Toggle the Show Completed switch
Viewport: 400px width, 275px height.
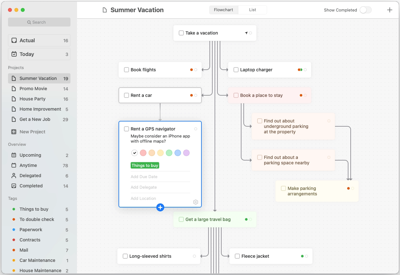pos(365,10)
